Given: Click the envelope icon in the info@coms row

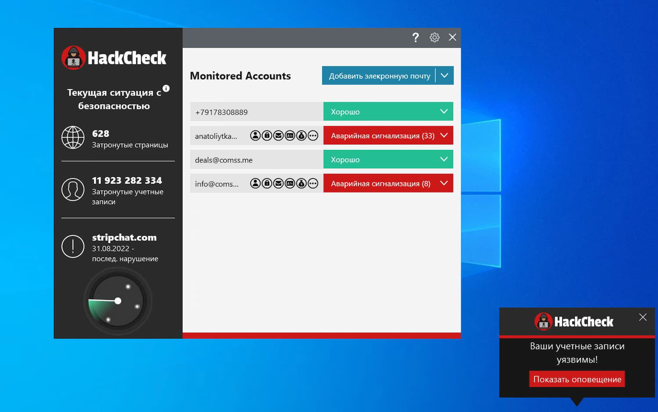Looking at the screenshot, I should (x=278, y=183).
